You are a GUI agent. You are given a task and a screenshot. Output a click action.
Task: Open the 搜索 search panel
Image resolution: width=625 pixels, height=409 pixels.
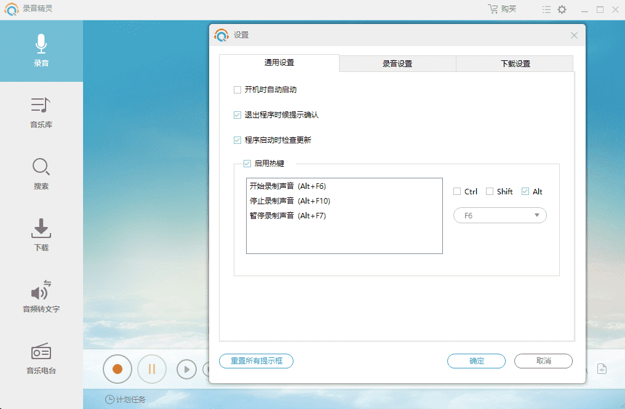41,173
